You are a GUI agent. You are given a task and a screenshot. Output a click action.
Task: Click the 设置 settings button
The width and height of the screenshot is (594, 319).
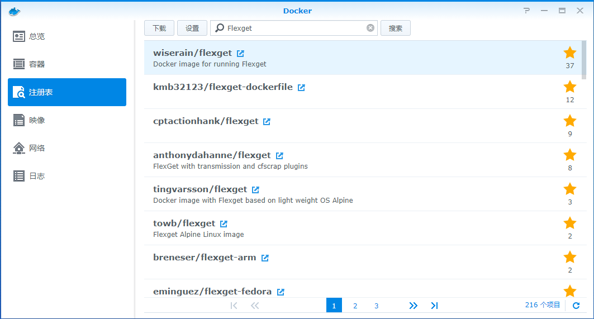192,28
